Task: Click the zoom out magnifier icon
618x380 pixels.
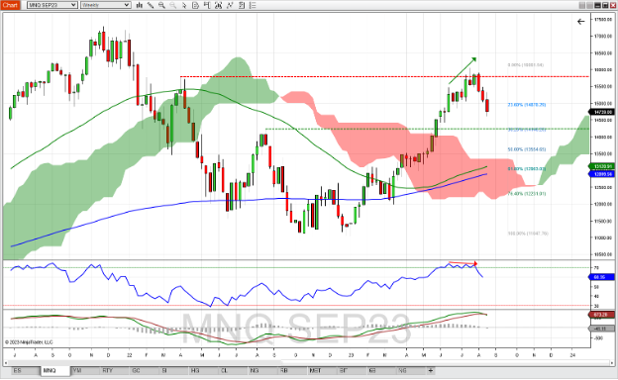Action: coord(172,5)
